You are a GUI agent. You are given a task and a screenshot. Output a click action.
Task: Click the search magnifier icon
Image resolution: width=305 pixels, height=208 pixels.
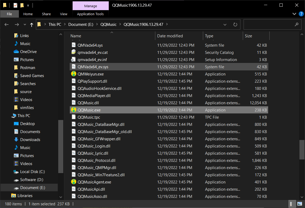296,24
